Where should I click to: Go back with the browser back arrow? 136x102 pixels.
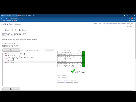[2, 18]
